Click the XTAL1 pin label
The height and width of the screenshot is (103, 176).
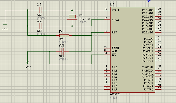pos(115,10)
